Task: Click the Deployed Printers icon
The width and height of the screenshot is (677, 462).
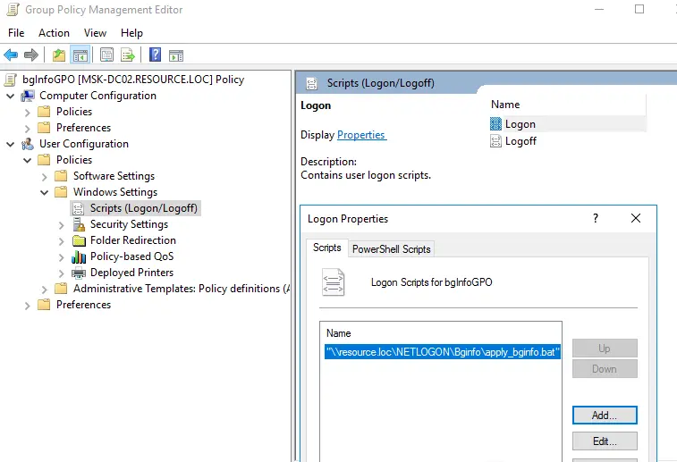Action: coord(79,273)
